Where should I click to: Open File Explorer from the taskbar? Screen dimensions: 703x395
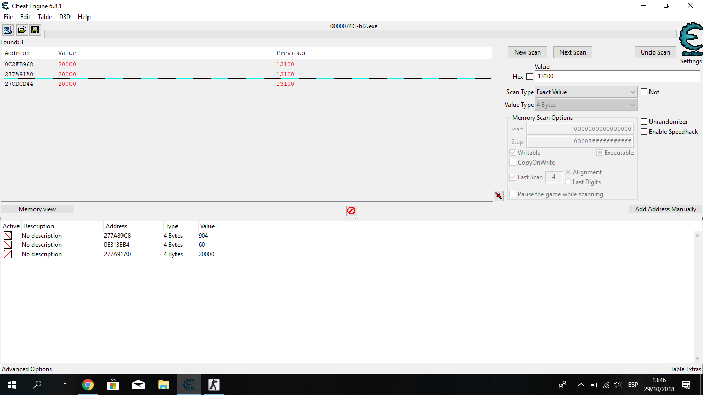pyautogui.click(x=163, y=385)
